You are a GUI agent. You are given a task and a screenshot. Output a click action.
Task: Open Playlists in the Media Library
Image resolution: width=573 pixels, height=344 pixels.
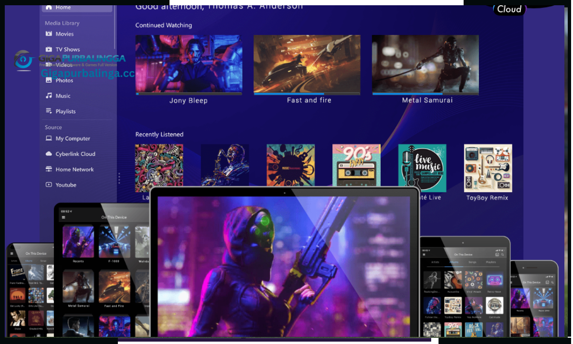click(x=60, y=111)
